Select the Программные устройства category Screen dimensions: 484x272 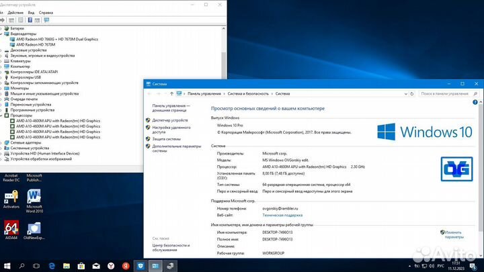pyautogui.click(x=32, y=110)
